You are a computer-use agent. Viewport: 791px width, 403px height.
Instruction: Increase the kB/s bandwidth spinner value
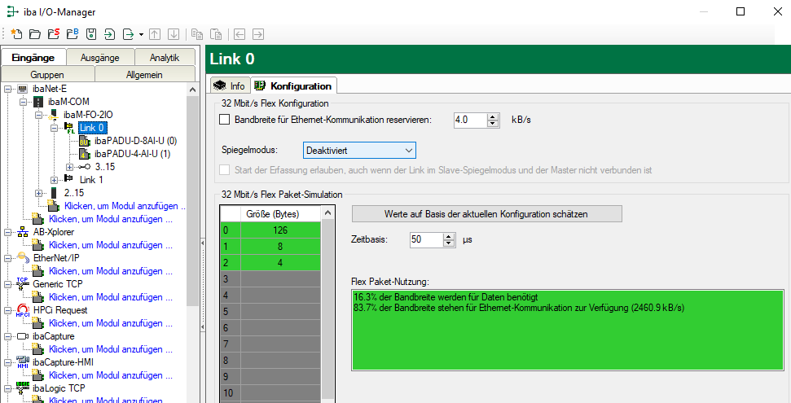[493, 116]
